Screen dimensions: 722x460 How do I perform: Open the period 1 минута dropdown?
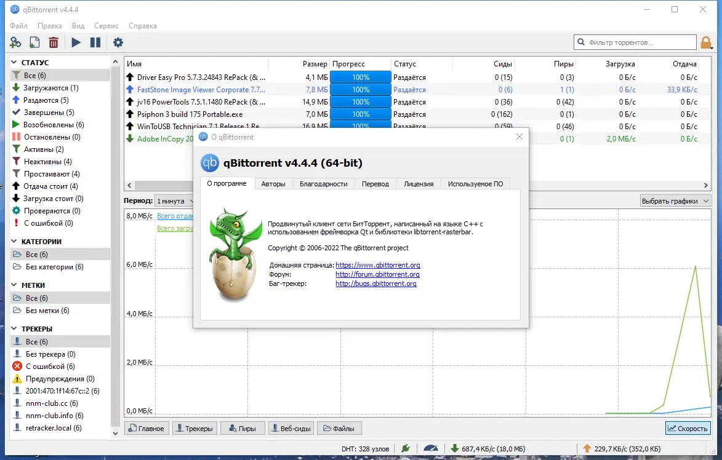pyautogui.click(x=174, y=201)
